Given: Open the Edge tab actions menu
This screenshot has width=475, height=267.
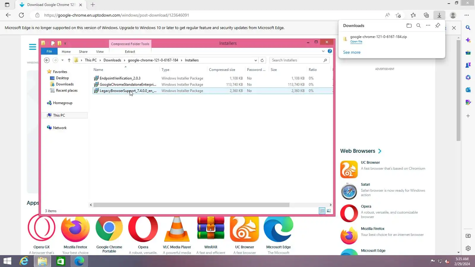Looking at the screenshot, I should (x=7, y=5).
